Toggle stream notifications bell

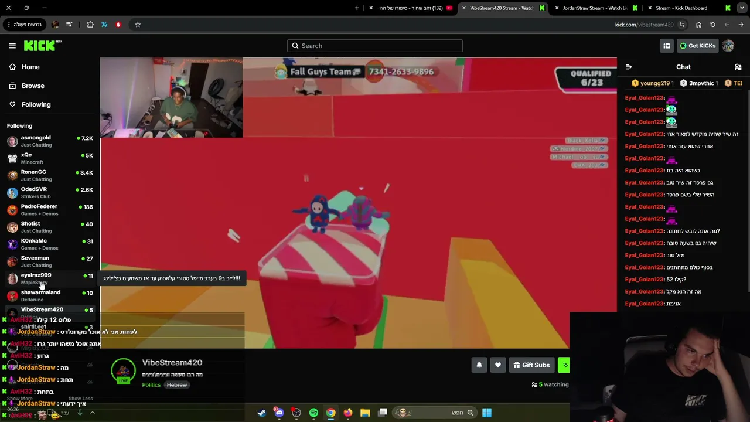click(x=479, y=365)
